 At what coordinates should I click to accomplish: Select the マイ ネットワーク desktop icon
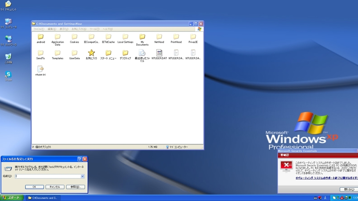click(x=8, y=41)
